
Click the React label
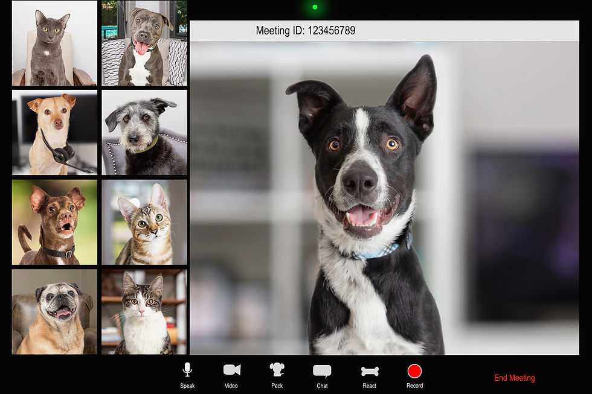369,386
